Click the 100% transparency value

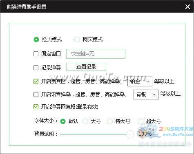[x=145, y=134]
